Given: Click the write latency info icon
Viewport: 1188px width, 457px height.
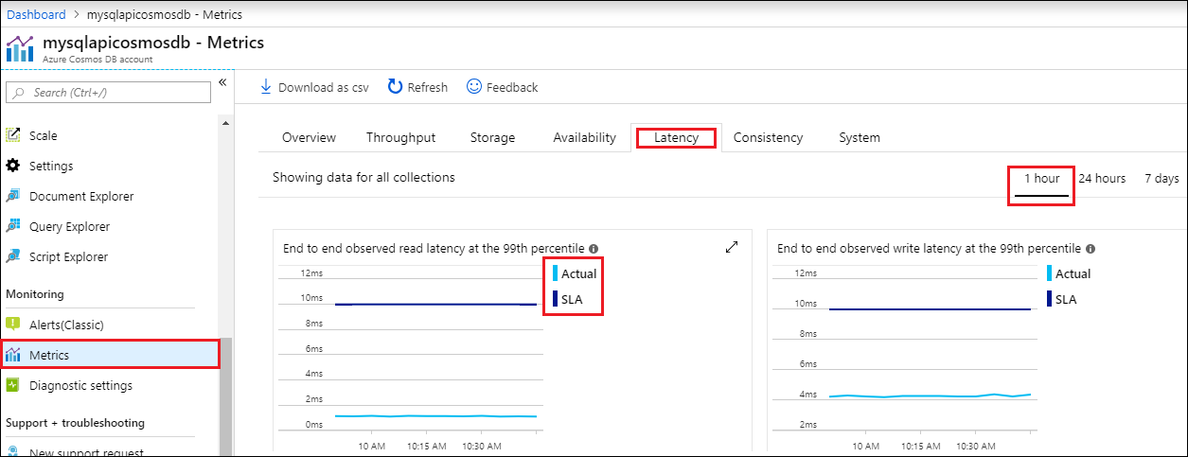Looking at the screenshot, I should coord(1090,249).
